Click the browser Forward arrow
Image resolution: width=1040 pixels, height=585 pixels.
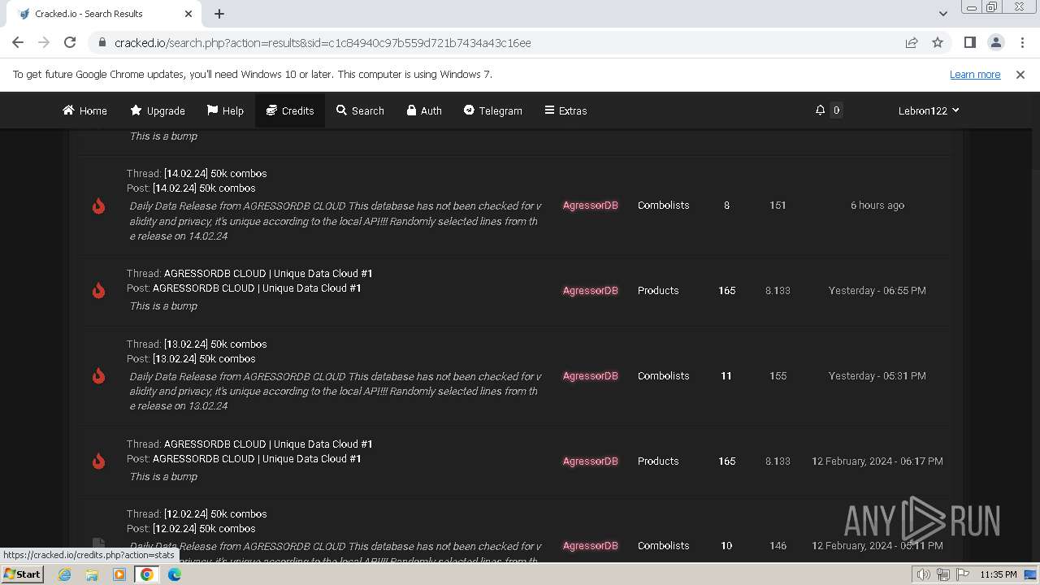(x=44, y=42)
